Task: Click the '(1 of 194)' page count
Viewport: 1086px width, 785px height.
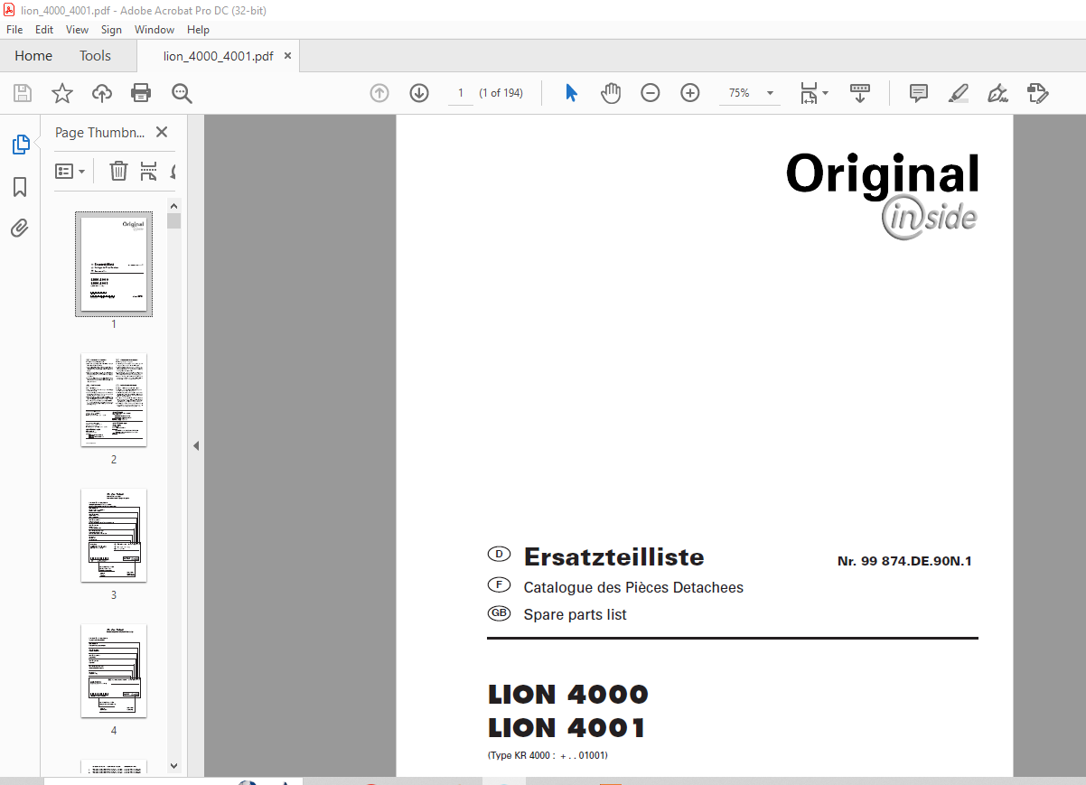Action: point(501,93)
